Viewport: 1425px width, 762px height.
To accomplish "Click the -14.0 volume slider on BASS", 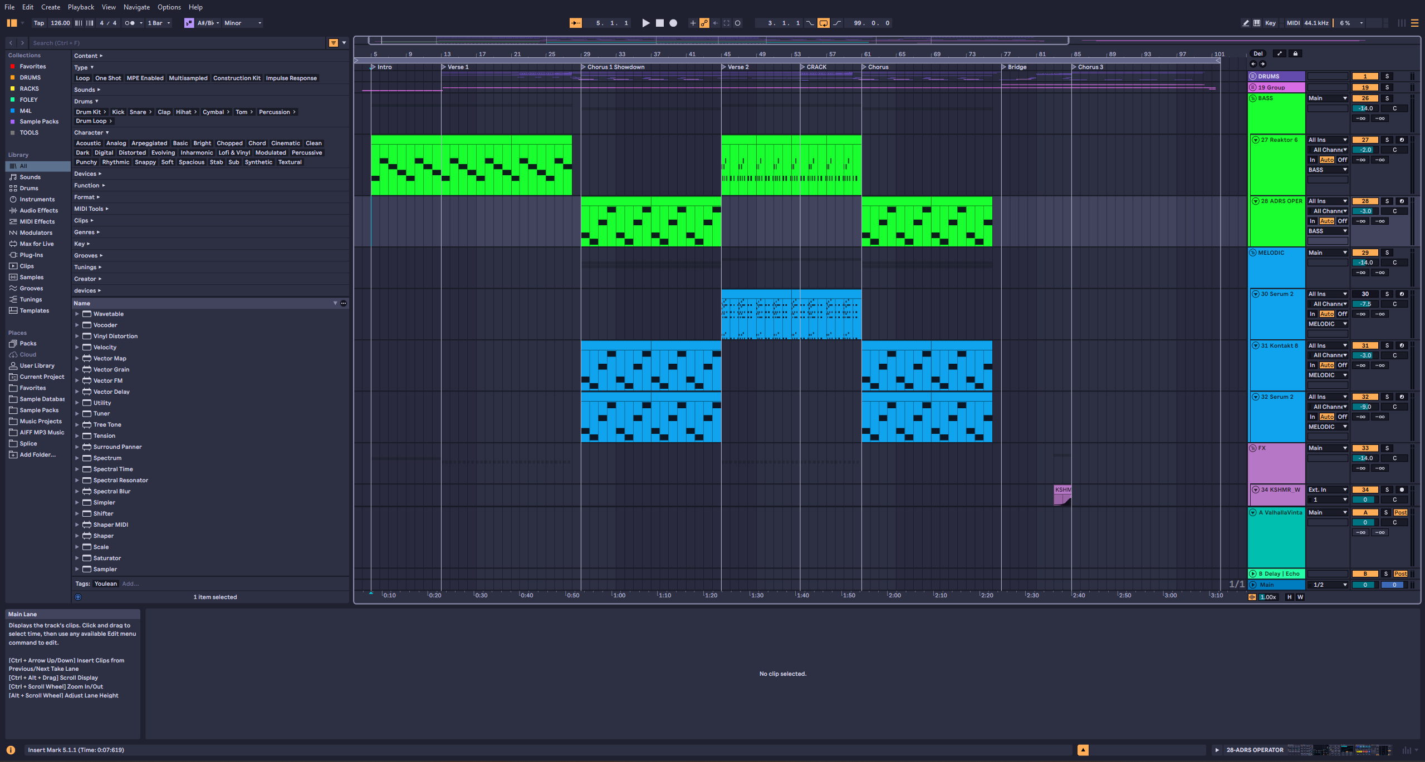I will click(1365, 108).
